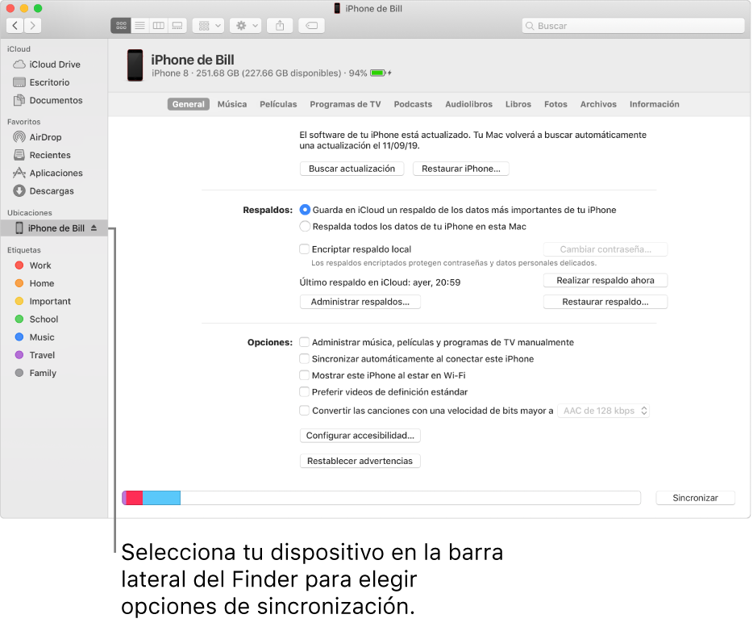Viewport: 753px width, 627px height.
Task: Click the Sincronizar button
Action: (x=696, y=498)
